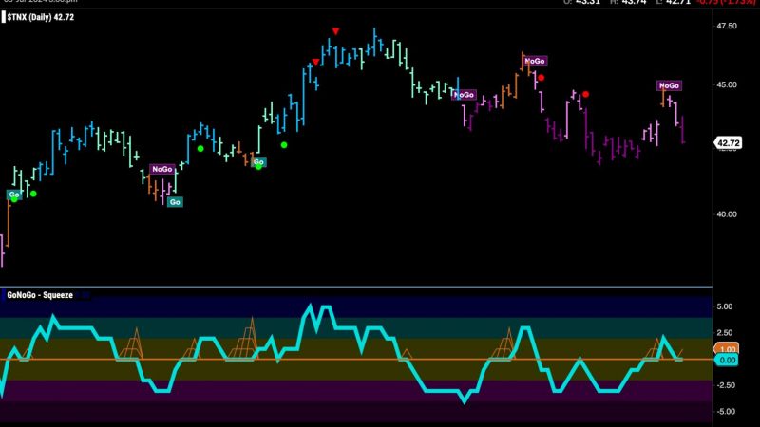Click the green dot right of the first Go

point(33,195)
